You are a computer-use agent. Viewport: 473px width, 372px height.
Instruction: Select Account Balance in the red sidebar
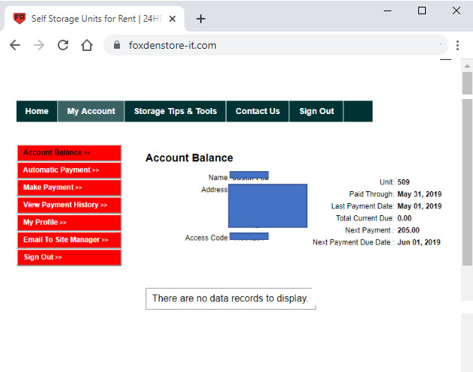[69, 153]
